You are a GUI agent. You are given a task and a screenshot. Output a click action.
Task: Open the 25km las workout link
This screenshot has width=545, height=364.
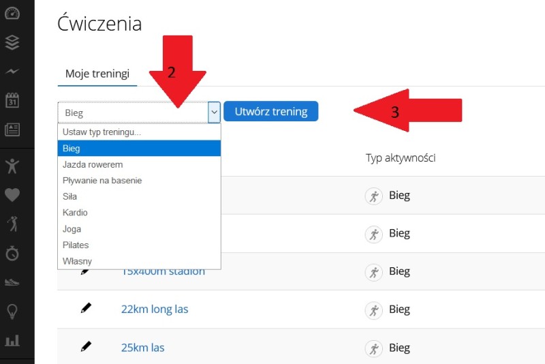143,348
